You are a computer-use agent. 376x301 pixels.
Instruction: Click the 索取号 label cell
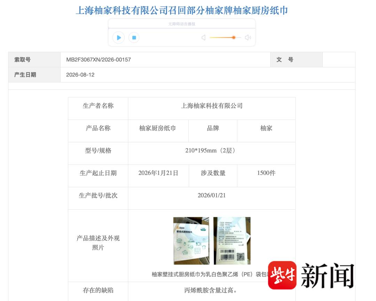(34, 60)
